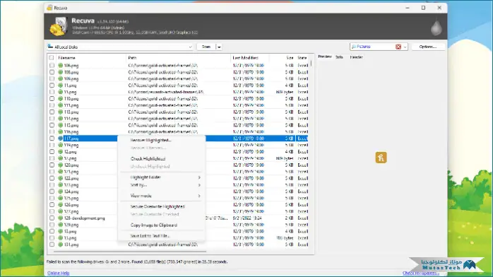Expand the Pictures filter dropdown arrow
Viewport: 493px width, 277px height.
pos(405,47)
